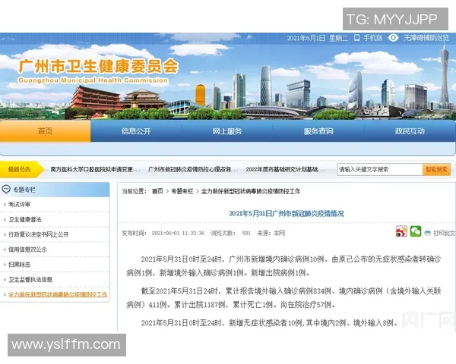Select 卫生监督执法信息 in the sidebar
The height and width of the screenshot is (364, 456).
[30, 280]
